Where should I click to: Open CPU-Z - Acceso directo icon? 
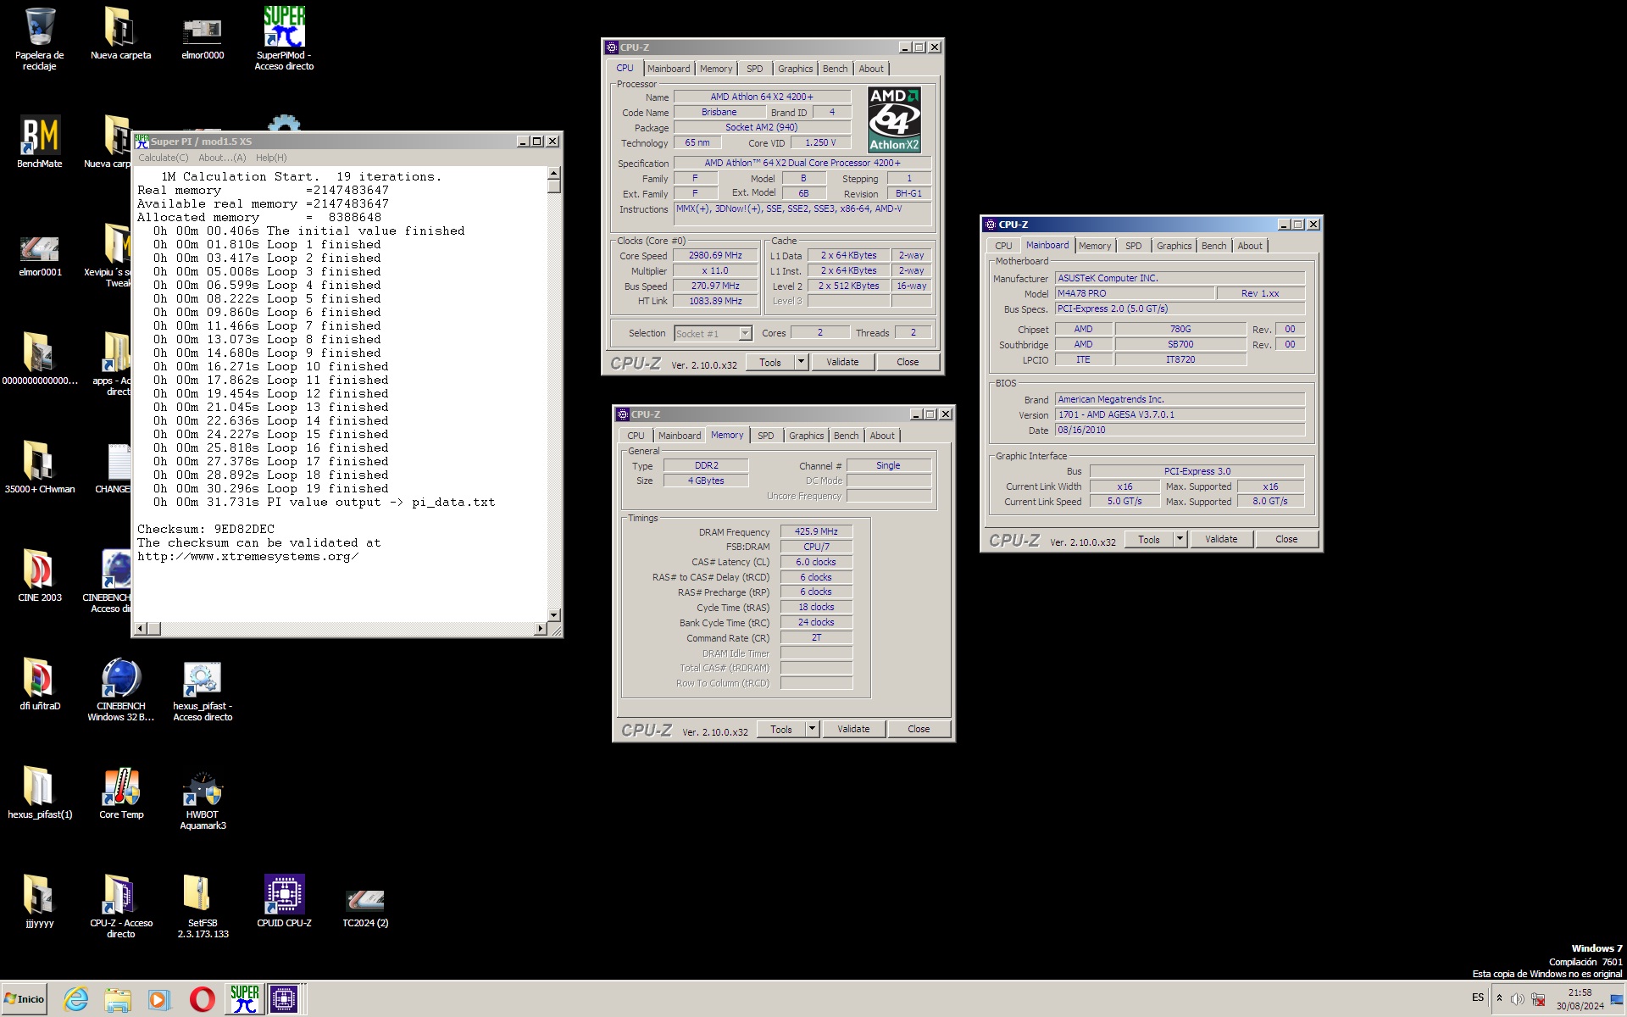click(x=121, y=906)
